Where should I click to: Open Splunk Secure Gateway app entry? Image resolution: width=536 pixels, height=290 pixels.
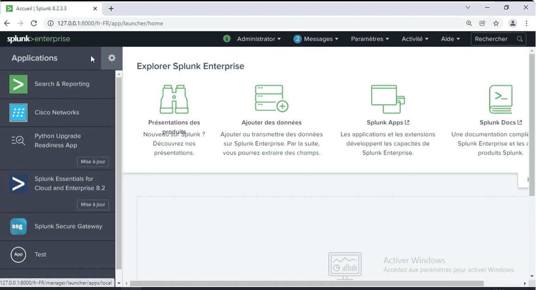tap(58, 227)
